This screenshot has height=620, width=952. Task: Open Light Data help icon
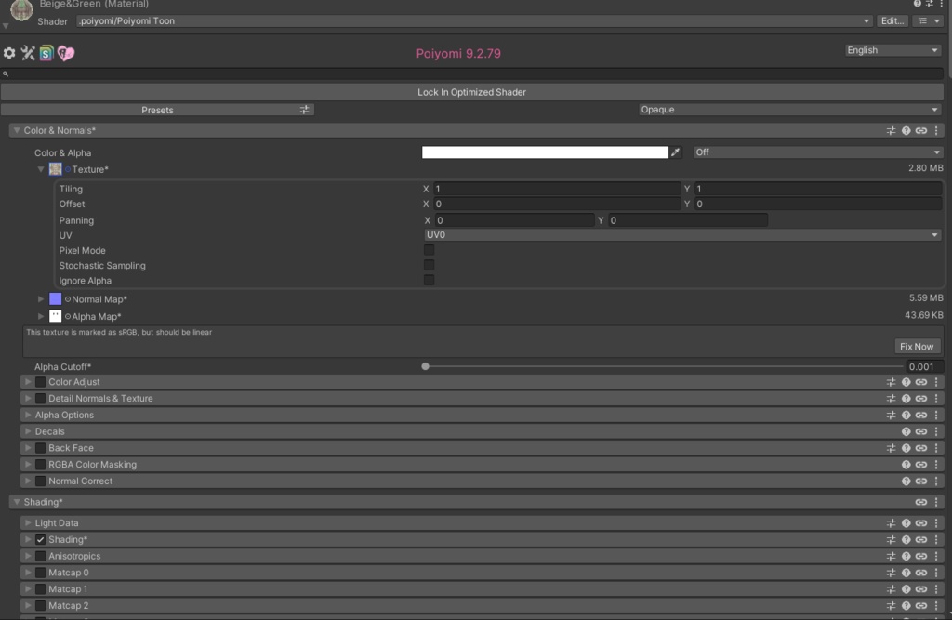pos(906,522)
